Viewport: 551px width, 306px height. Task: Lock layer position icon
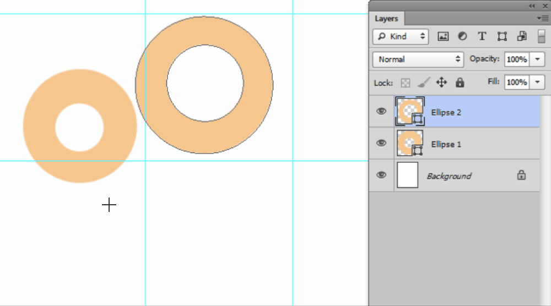pos(441,83)
